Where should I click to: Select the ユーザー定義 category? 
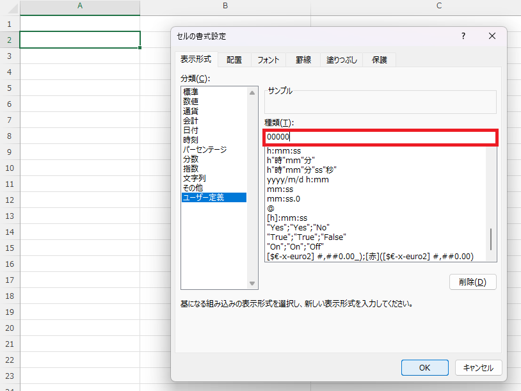pos(214,198)
